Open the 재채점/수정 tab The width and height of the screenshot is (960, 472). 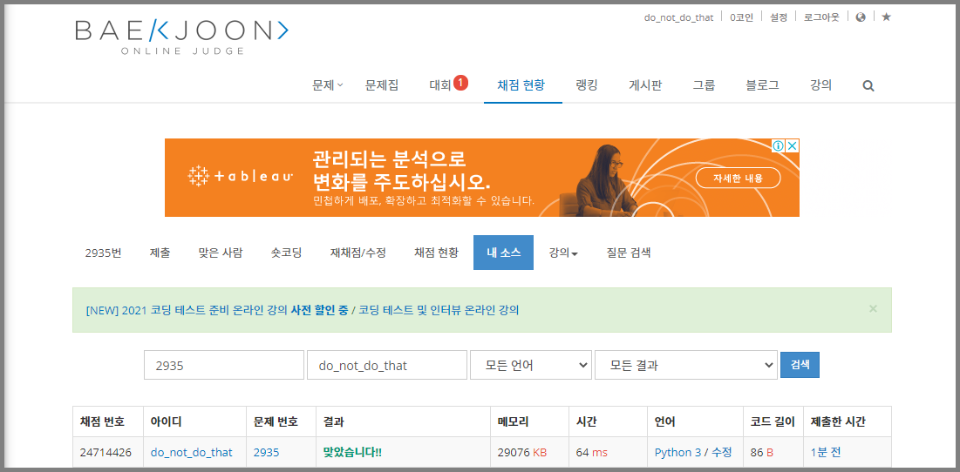[x=358, y=253]
